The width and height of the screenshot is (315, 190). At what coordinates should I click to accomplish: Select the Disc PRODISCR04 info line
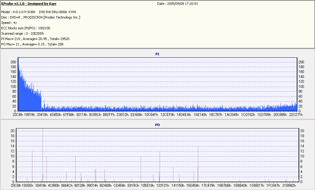coord(41,17)
